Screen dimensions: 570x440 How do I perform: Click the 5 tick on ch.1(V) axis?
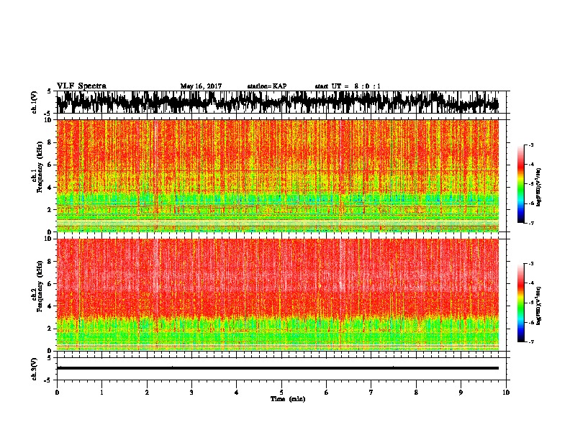pos(49,91)
